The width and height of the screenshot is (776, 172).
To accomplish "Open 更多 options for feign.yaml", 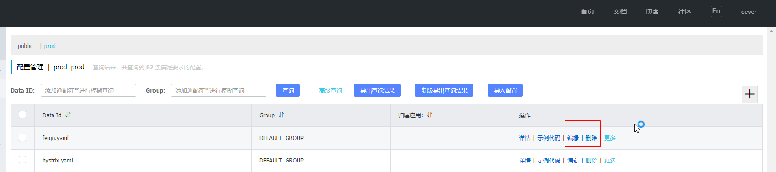I will (610, 138).
